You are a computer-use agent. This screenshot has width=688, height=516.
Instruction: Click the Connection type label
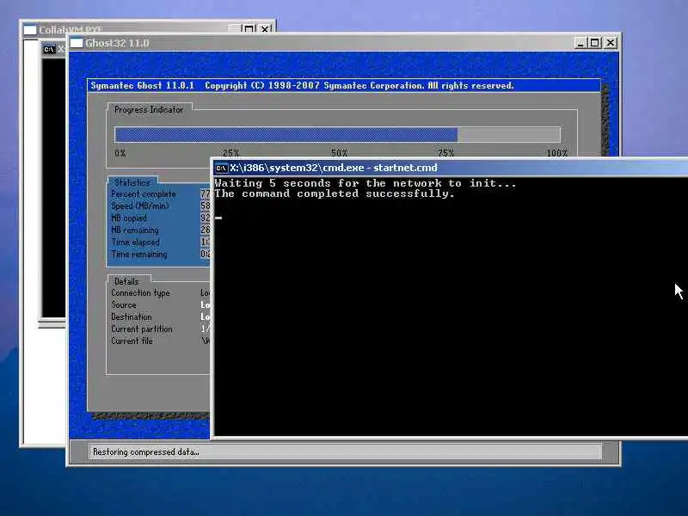coord(140,292)
